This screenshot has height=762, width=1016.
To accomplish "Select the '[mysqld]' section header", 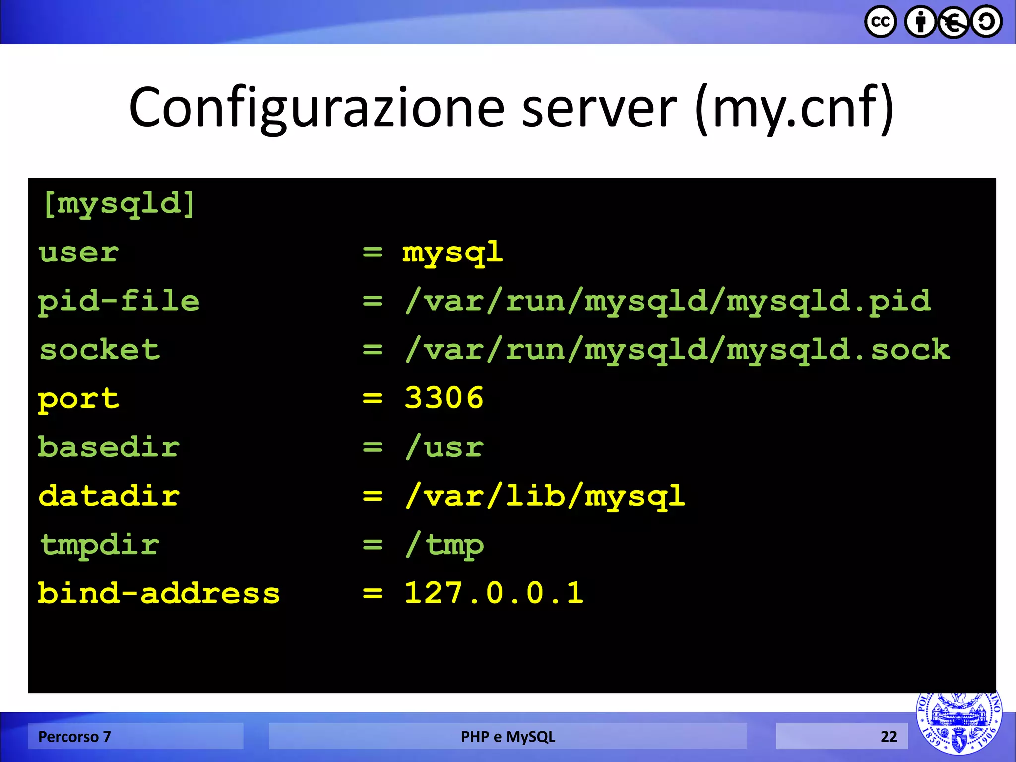I will 119,204.
